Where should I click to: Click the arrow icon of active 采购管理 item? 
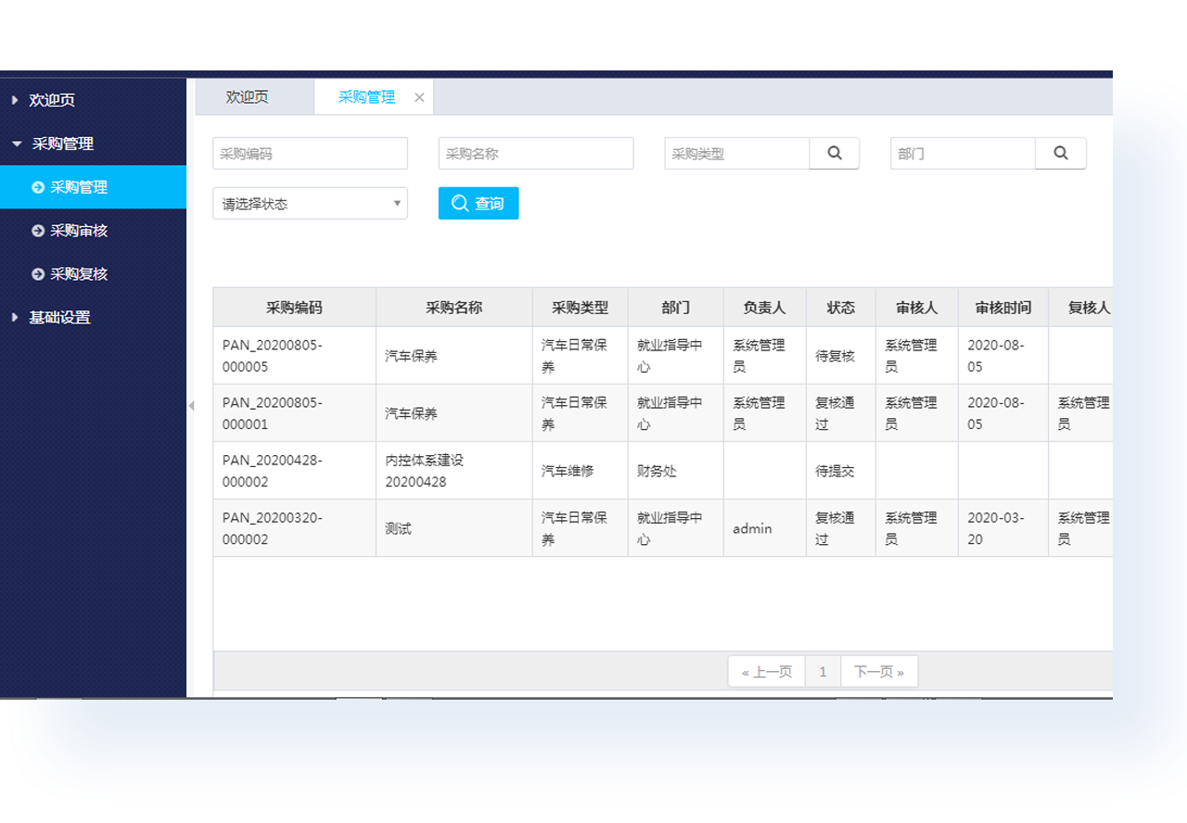(x=38, y=187)
